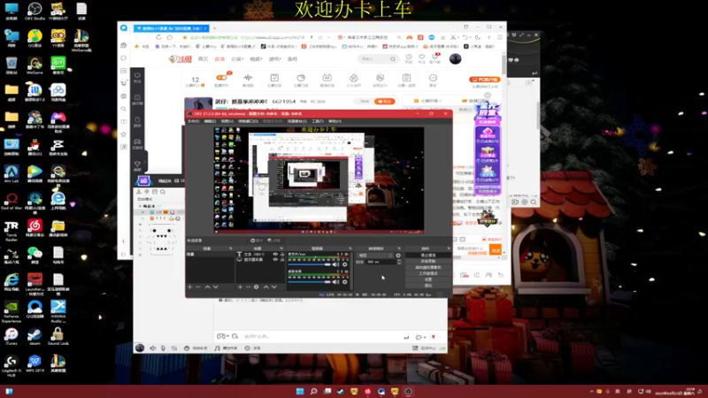
Task: Mute Mic/Aux via speaker icon in mixer
Action: [x=335, y=264]
